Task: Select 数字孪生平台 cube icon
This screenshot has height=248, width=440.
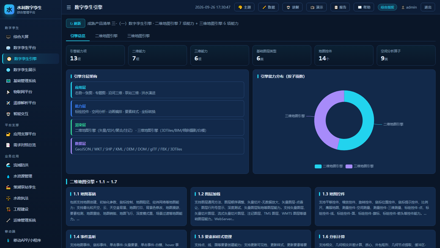Action: tap(8, 48)
